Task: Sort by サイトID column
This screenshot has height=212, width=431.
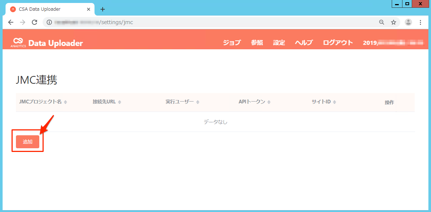Action: click(x=324, y=102)
